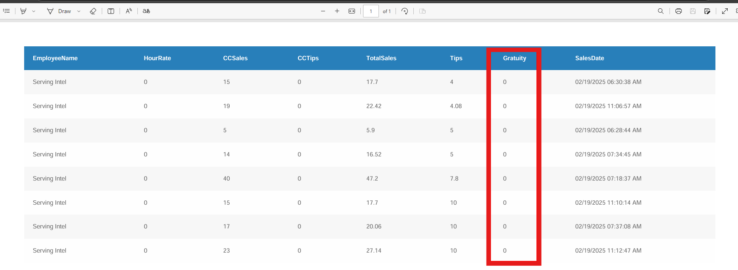
Task: Click the Add text icon
Action: [x=111, y=11]
